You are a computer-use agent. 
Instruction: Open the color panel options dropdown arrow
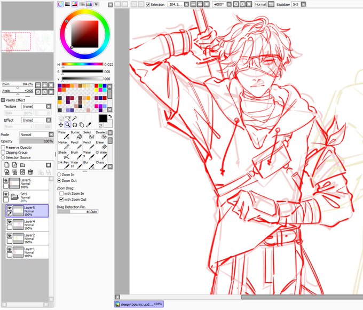point(111,4)
